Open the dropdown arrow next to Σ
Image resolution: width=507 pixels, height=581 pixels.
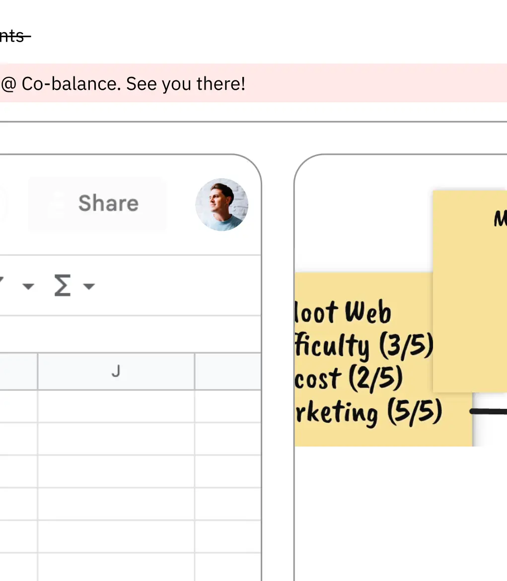pos(88,287)
